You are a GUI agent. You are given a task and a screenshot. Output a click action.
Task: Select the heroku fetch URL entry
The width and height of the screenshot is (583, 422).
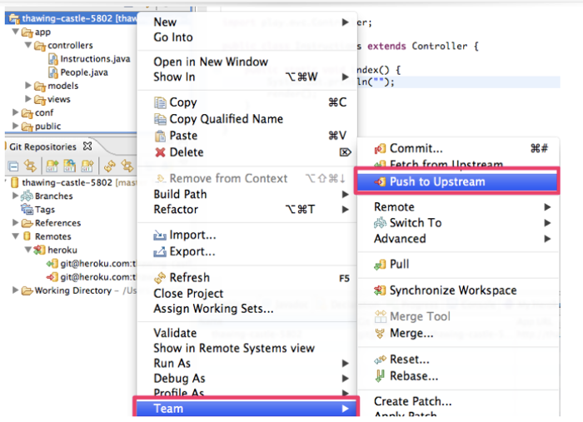pyautogui.click(x=91, y=264)
